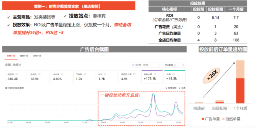Click the 一键投放功能开启后 annotation text
The width and height of the screenshot is (258, 128).
pyautogui.click(x=120, y=95)
